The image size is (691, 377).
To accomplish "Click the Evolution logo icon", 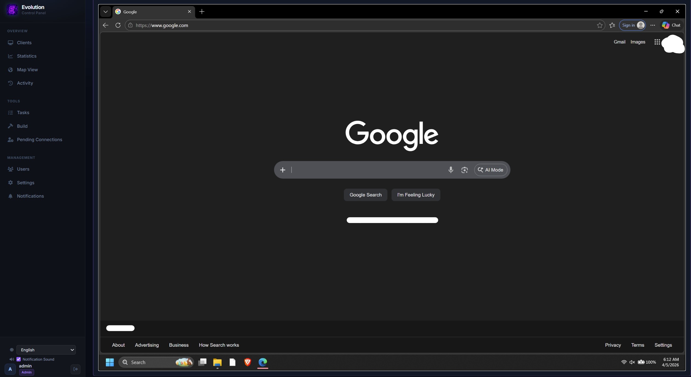I will (x=12, y=10).
